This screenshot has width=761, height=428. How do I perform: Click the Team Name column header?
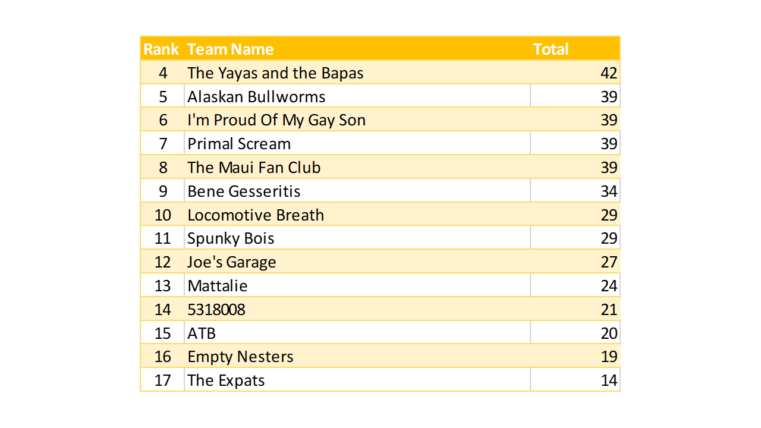point(231,49)
